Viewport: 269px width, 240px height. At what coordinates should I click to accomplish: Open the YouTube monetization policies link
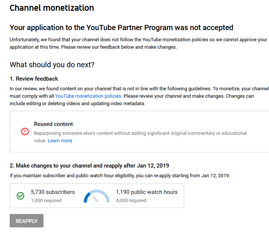pos(88,96)
